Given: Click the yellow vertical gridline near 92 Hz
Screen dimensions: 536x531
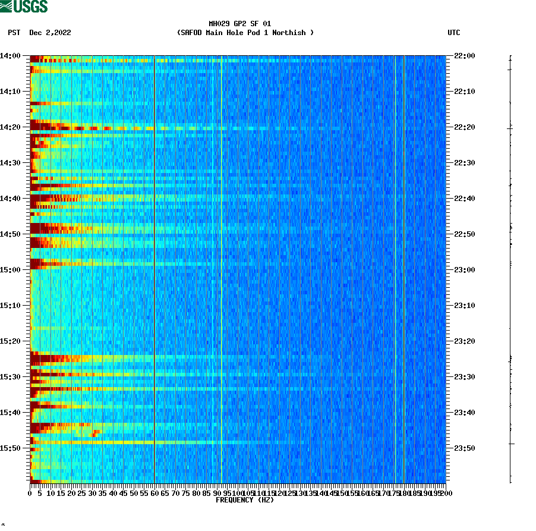Looking at the screenshot, I should [x=220, y=268].
